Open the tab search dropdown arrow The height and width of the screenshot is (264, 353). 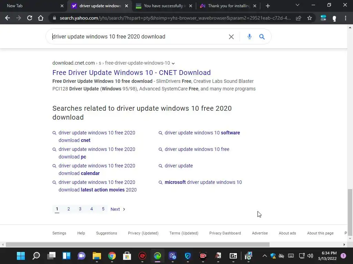click(297, 5)
